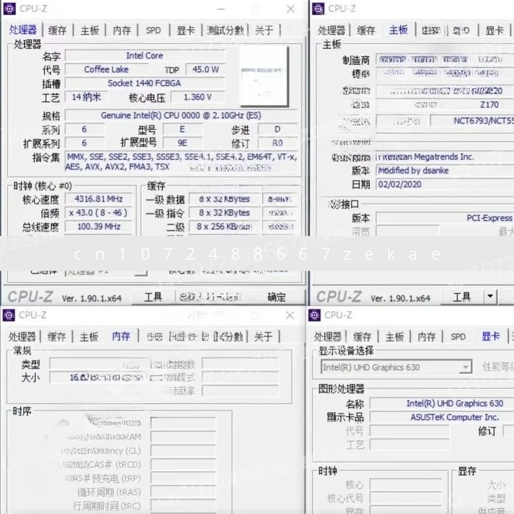
Task: Click the memory 大小 size field
Action: pos(98,377)
